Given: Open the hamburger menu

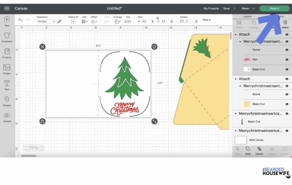Looking at the screenshot, I should point(7,8).
